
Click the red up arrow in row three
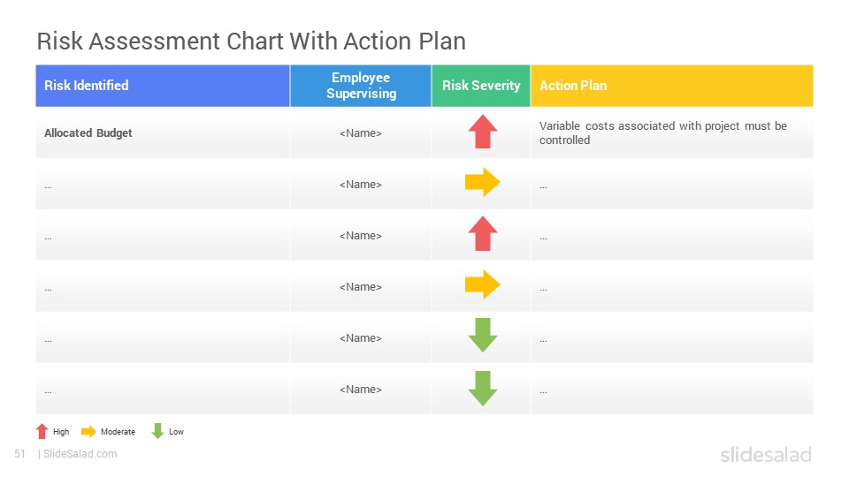(483, 233)
